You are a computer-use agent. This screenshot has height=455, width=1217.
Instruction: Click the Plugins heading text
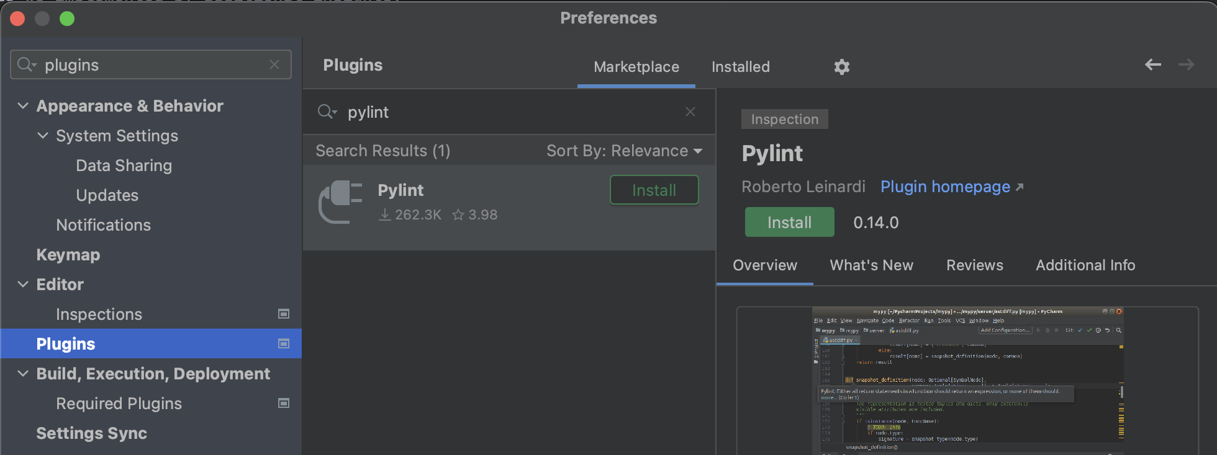353,65
